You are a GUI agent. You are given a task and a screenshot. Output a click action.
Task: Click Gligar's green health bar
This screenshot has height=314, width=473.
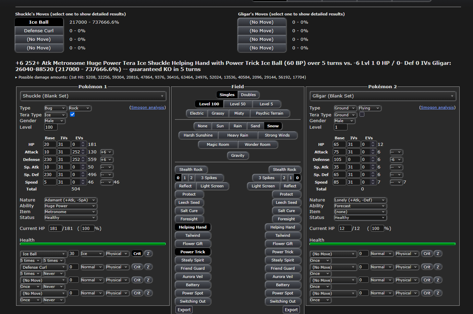(383, 244)
